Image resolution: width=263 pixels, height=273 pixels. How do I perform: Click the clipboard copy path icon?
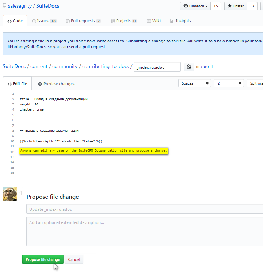[189, 67]
